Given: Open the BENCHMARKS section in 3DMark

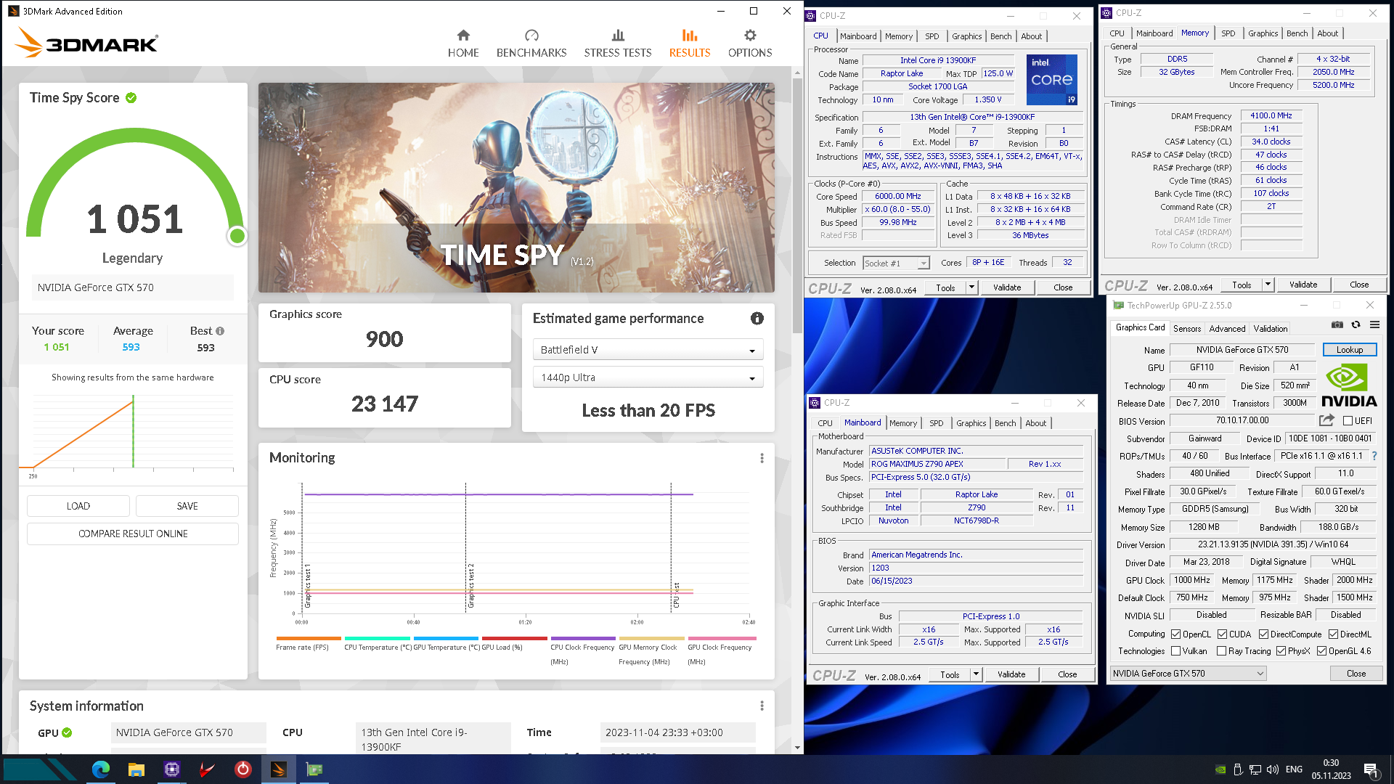Looking at the screenshot, I should click(x=531, y=44).
